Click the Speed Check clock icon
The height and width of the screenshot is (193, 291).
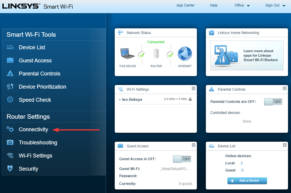click(10, 100)
